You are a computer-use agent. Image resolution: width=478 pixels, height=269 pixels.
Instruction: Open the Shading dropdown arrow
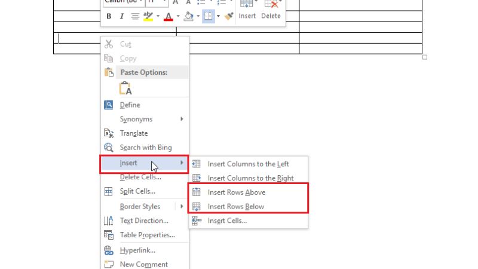tap(198, 16)
